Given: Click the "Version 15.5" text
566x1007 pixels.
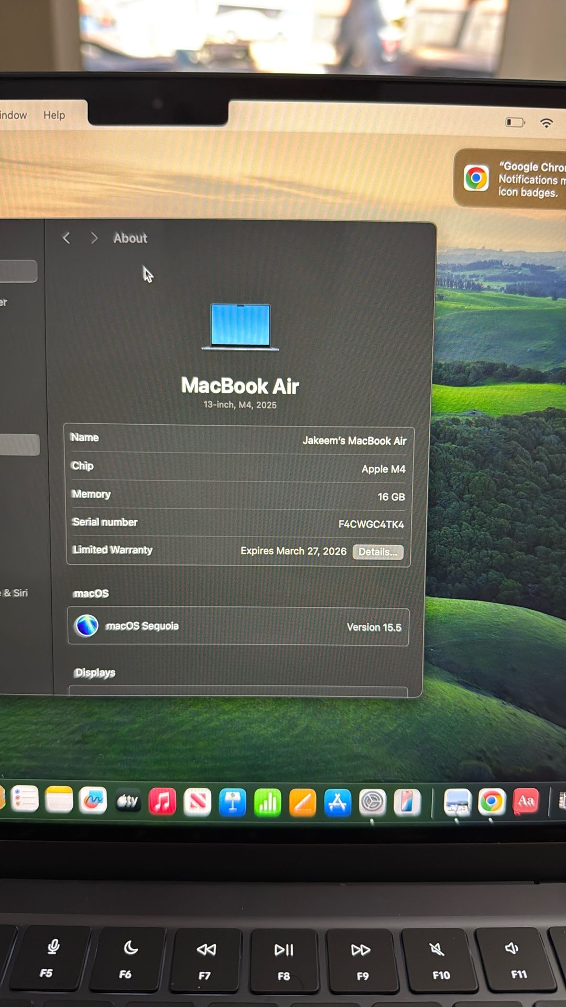Looking at the screenshot, I should click(x=374, y=627).
